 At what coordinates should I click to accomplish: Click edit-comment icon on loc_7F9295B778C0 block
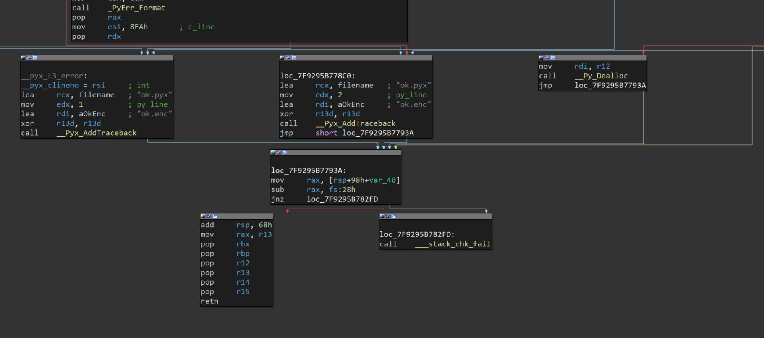tap(288, 58)
